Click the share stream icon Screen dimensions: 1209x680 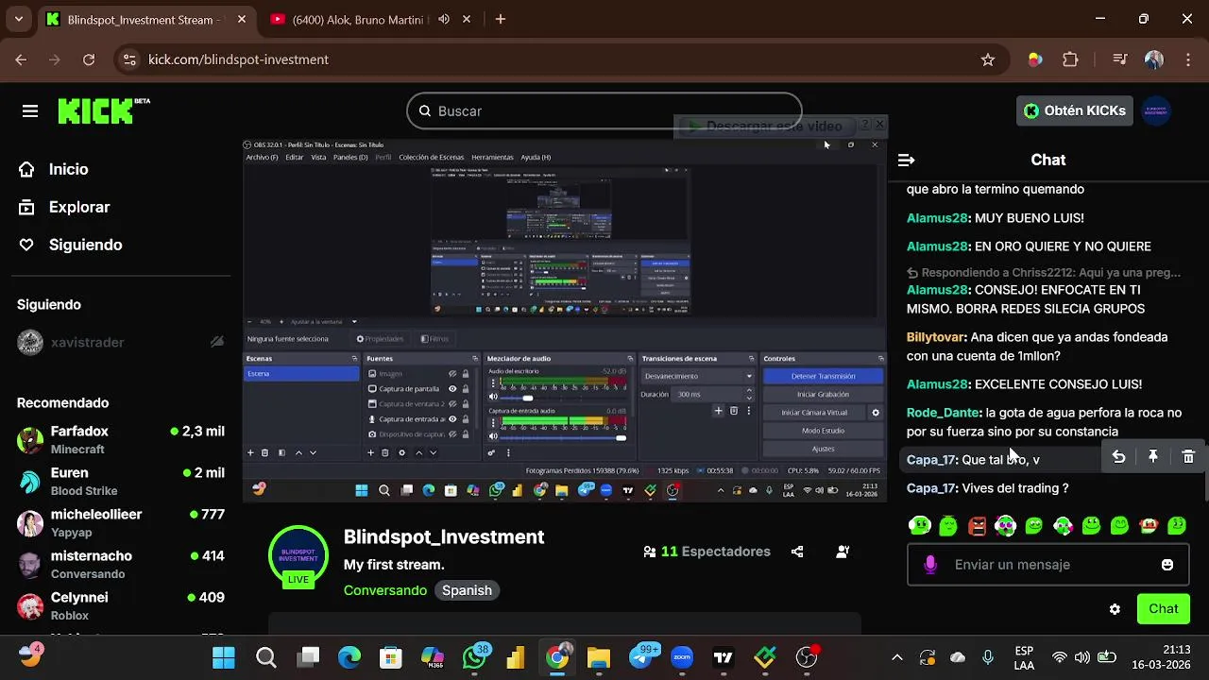(797, 552)
